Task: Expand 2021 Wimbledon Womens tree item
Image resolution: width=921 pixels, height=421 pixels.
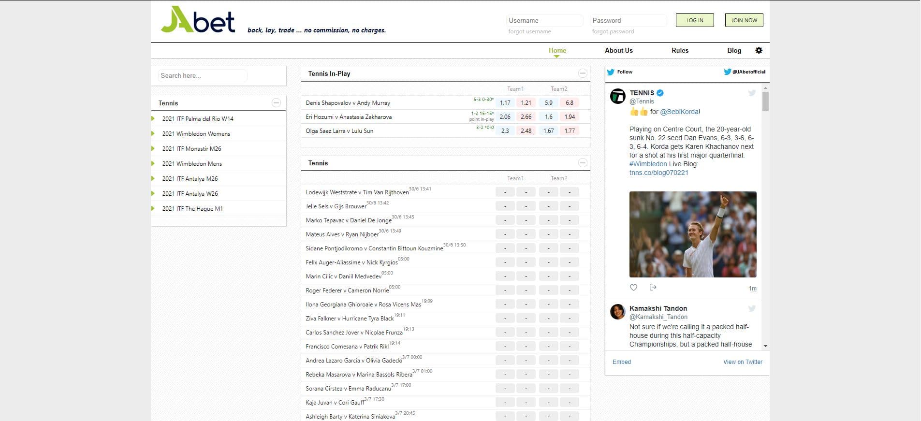Action: click(153, 134)
